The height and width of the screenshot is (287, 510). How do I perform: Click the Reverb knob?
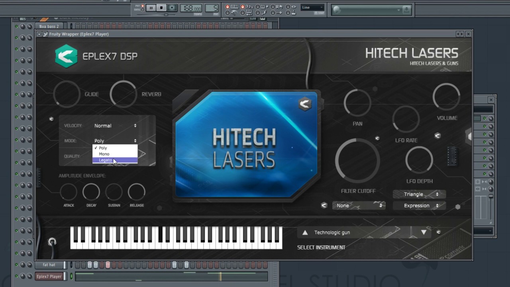click(x=124, y=94)
